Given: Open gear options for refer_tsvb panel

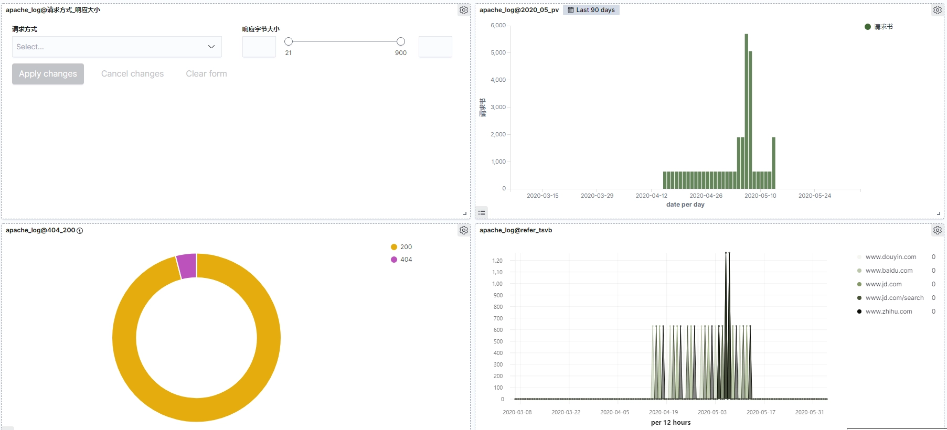Looking at the screenshot, I should 938,230.
